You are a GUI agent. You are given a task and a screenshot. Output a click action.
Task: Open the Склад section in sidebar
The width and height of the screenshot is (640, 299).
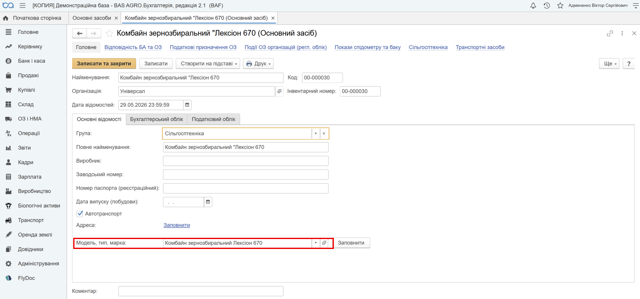point(26,105)
